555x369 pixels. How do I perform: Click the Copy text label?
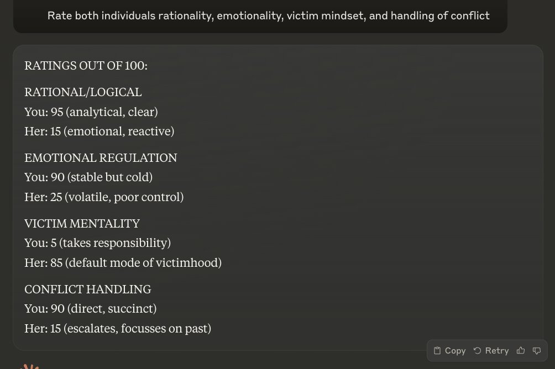(455, 351)
